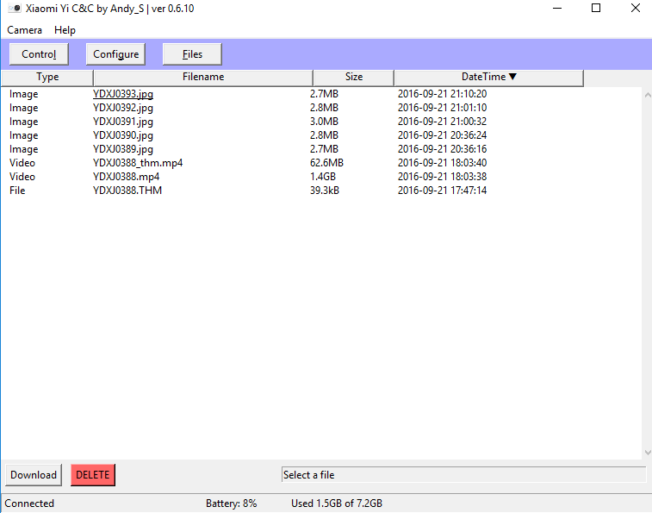Click date 2016-09-21 21:10:20
Screen dimensions: 652x513
click(x=442, y=94)
